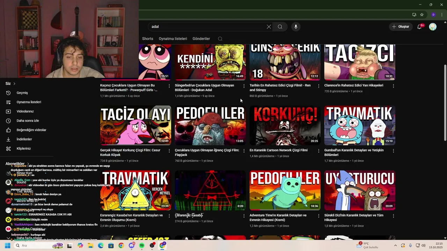Screen dimensions: 447x251
Task: Open Task View on taskbar
Action: pos(69,246)
